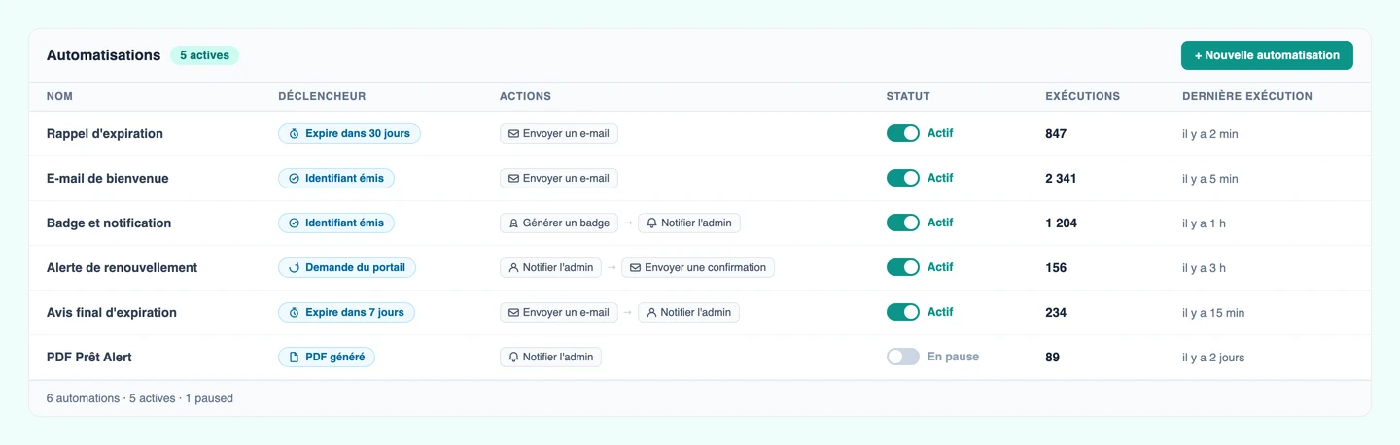
Task: Click 'il y a 1 h' timestamp
Action: pyautogui.click(x=1204, y=223)
